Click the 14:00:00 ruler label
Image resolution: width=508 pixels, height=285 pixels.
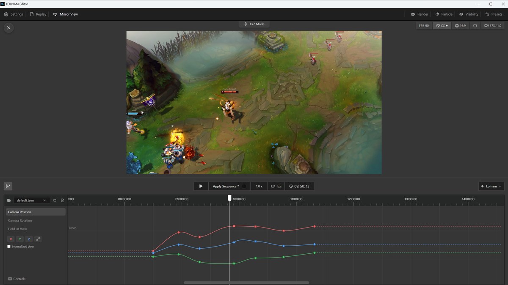click(468, 199)
